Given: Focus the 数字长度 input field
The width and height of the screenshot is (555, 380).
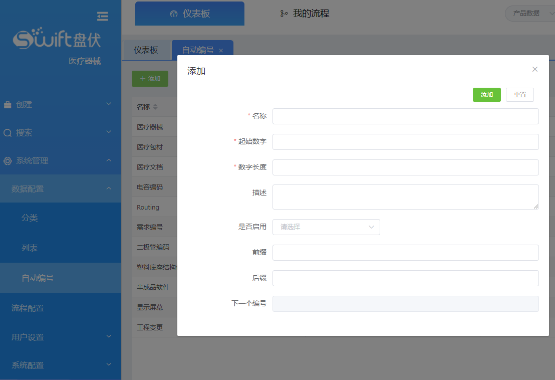Looking at the screenshot, I should click(x=406, y=167).
